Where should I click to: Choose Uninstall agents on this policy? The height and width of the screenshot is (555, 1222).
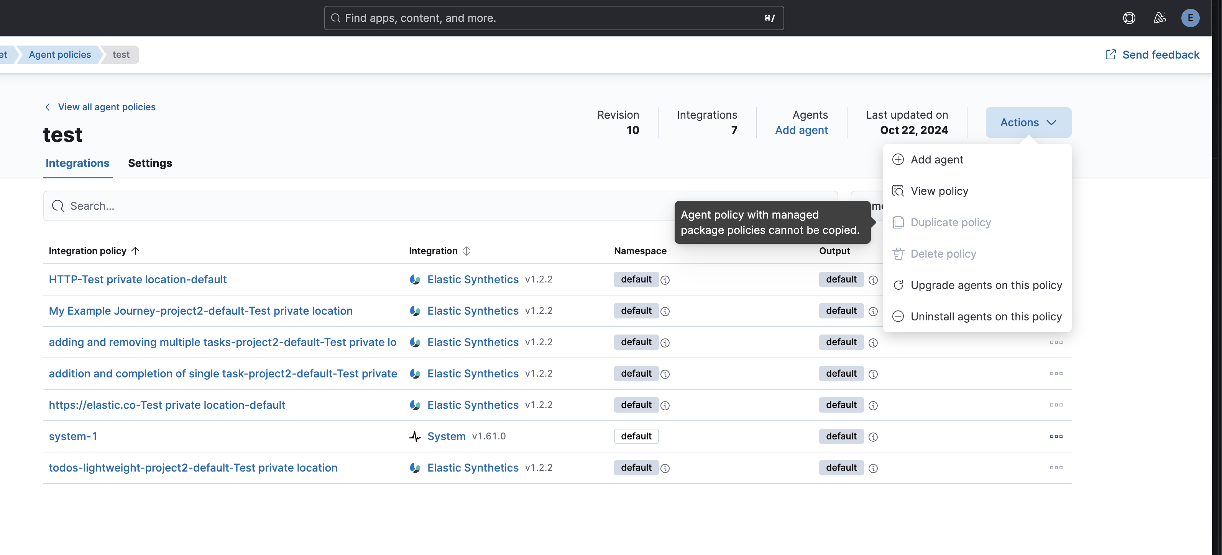pos(977,316)
